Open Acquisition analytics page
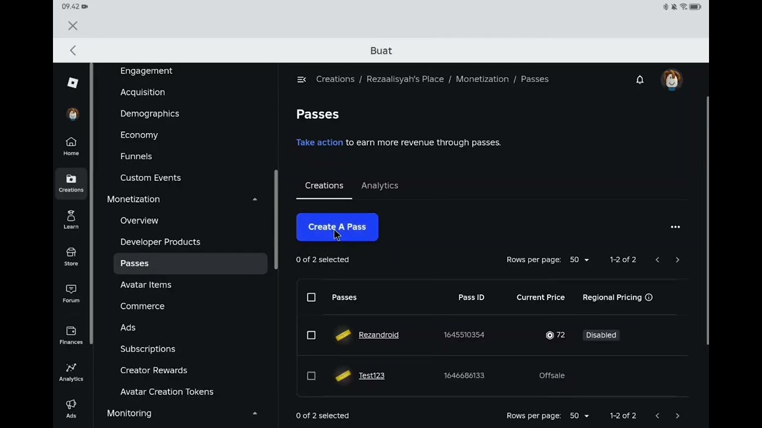Image resolution: width=762 pixels, height=428 pixels. pyautogui.click(x=143, y=92)
